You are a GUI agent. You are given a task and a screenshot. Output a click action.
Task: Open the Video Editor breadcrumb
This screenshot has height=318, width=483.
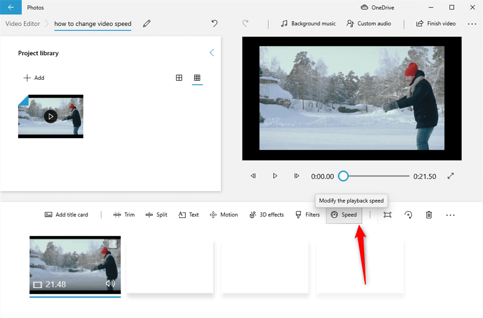point(23,24)
